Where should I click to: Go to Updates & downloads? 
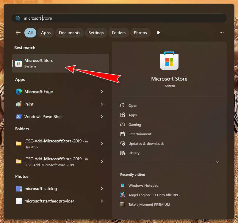[146, 144]
